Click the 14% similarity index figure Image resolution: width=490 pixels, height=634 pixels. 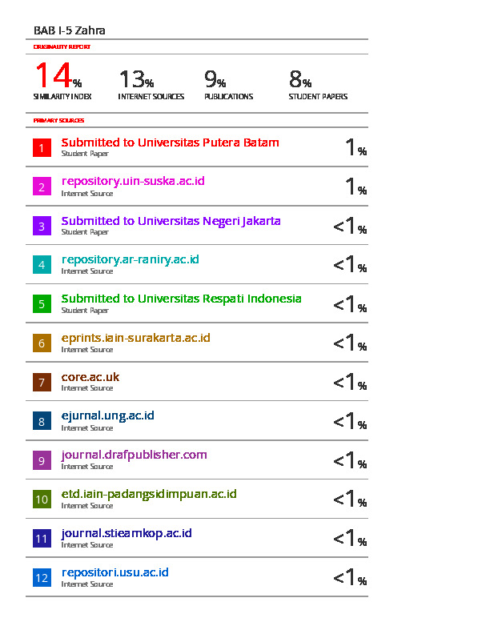(x=58, y=75)
